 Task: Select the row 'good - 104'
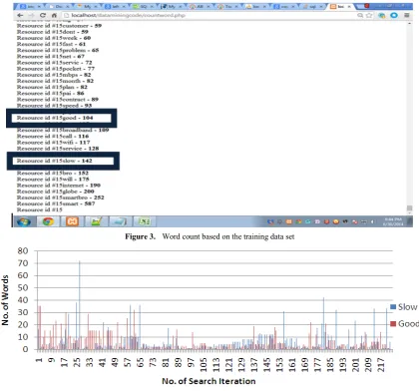pyautogui.click(x=55, y=118)
